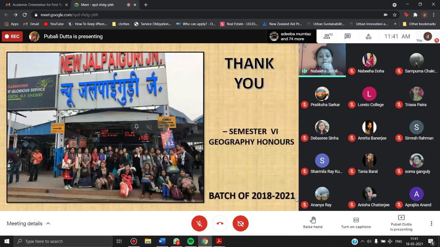Open the Other bookmarks folder

click(419, 24)
